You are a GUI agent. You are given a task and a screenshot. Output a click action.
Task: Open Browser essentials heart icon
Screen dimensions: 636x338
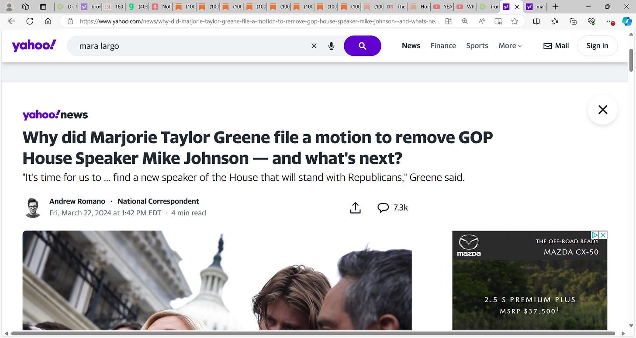pos(591,21)
